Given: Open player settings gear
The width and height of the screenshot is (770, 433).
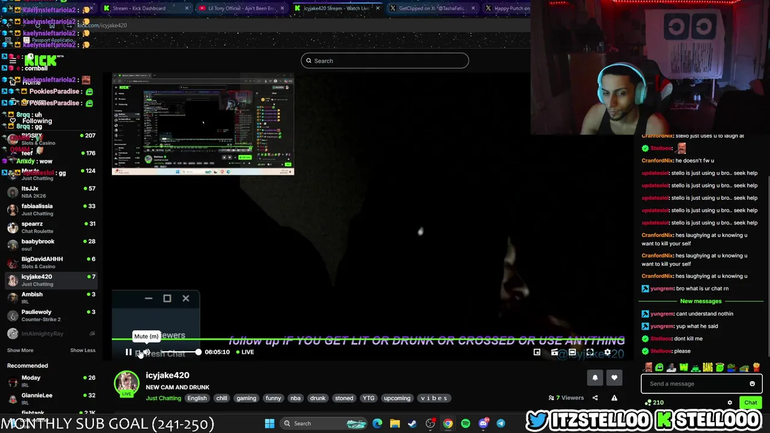Looking at the screenshot, I should coord(607,352).
